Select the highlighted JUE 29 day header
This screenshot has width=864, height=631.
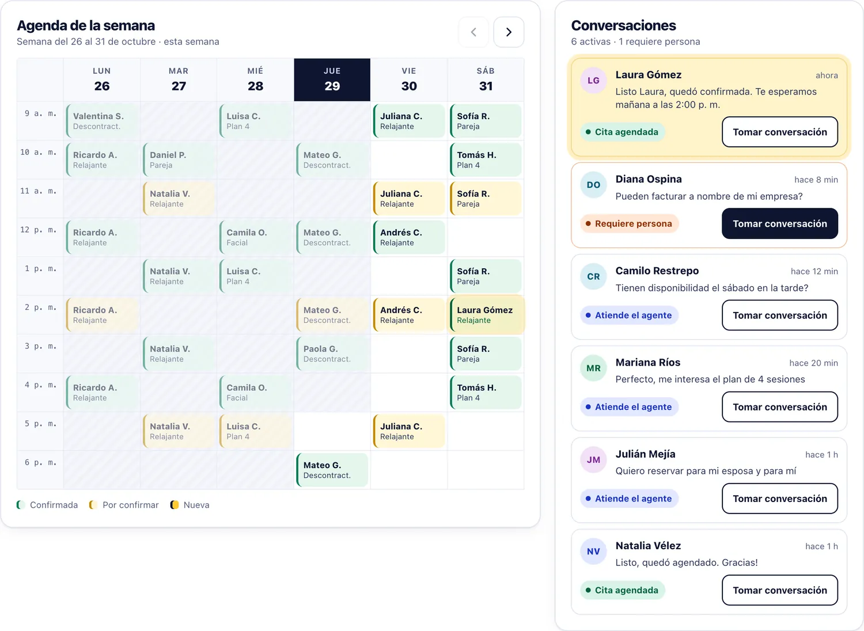[332, 79]
